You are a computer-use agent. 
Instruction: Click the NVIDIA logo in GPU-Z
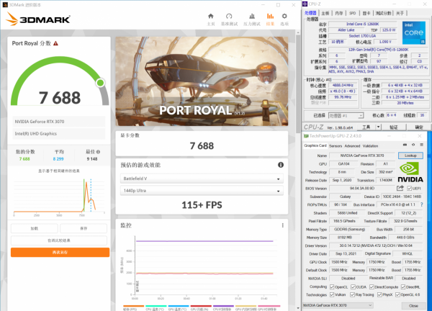pyautogui.click(x=410, y=172)
